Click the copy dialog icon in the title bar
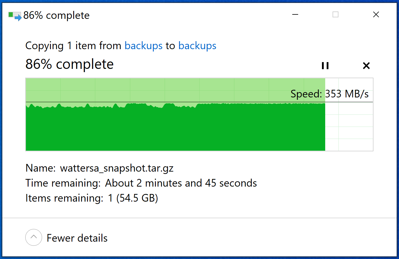399x259 pixels. (15, 16)
